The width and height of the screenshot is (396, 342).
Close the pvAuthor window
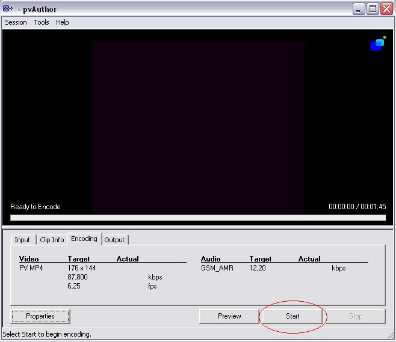[386, 9]
